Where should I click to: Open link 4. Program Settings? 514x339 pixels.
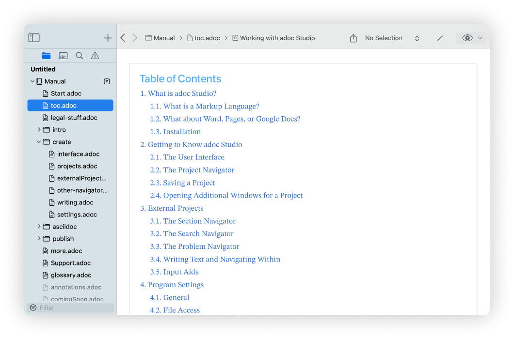pyautogui.click(x=172, y=285)
